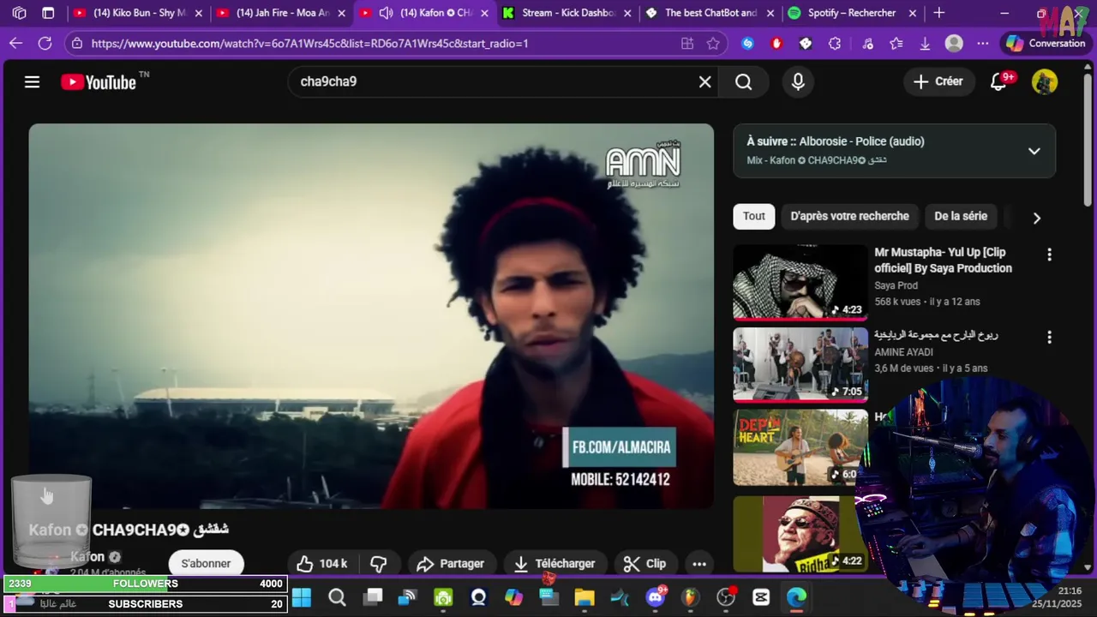Image resolution: width=1097 pixels, height=617 pixels.
Task: Add this page to favorites
Action: pos(713,43)
